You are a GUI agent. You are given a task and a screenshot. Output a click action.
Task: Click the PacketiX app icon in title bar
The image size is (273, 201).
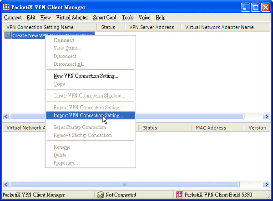tap(6, 7)
